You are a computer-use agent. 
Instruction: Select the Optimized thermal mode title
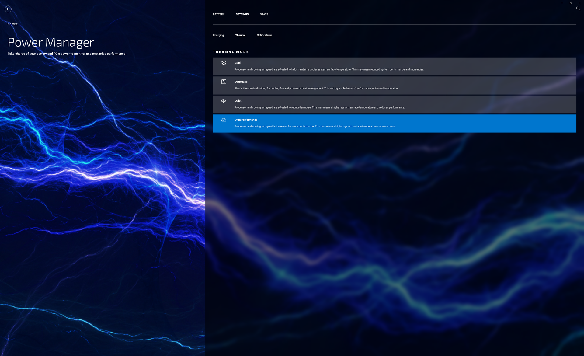click(241, 82)
